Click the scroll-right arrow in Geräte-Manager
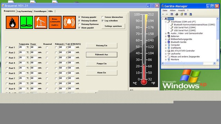This screenshot has height=124, width=221. click(214, 63)
